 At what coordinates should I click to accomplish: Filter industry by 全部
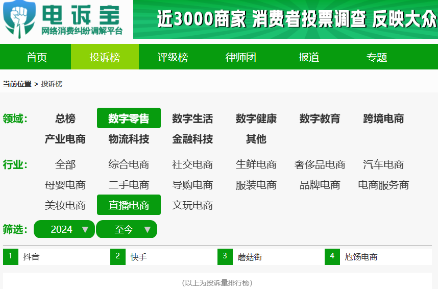click(65, 164)
